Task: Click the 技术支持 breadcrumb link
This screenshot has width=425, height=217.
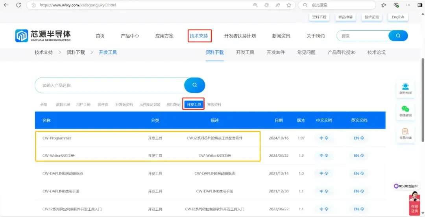Action: coord(44,53)
